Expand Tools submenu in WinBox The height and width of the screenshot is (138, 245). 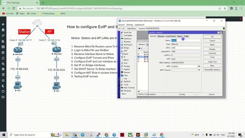point(135,84)
